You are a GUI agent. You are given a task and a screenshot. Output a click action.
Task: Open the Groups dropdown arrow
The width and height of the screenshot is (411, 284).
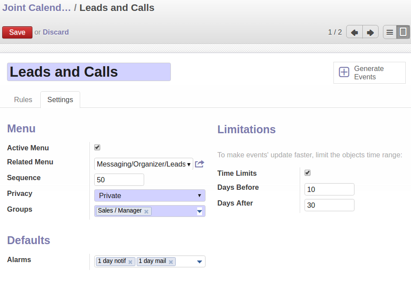point(199,211)
